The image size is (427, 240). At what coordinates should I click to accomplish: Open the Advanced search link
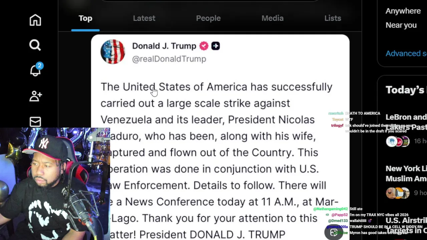click(x=406, y=53)
